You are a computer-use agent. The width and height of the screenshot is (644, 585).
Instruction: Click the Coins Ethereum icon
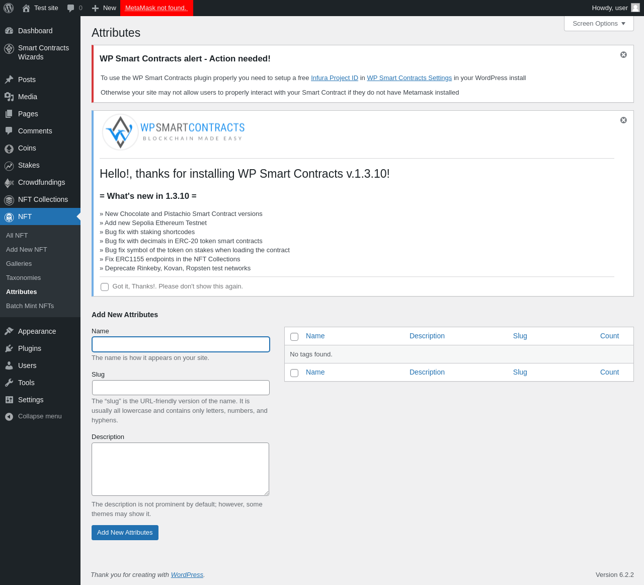pos(9,149)
